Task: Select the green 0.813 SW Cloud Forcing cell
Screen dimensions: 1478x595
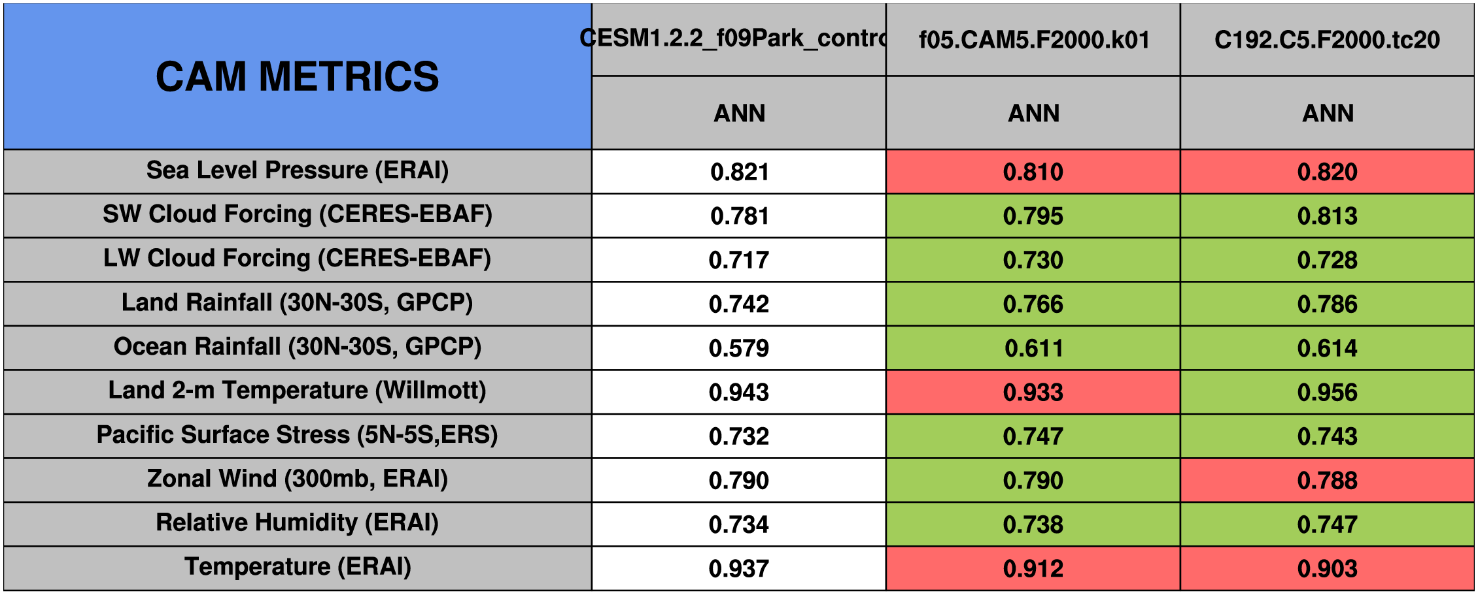Action: pos(1327,216)
